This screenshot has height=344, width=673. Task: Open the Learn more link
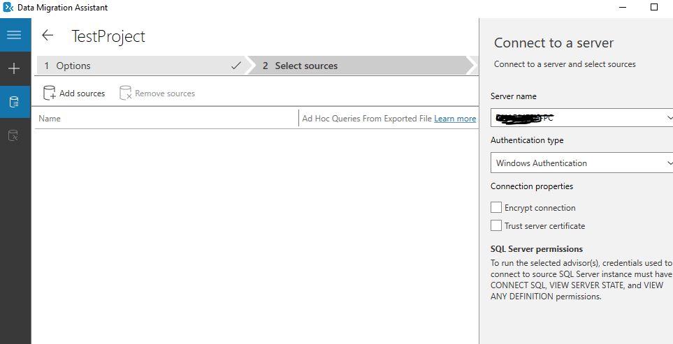click(455, 119)
